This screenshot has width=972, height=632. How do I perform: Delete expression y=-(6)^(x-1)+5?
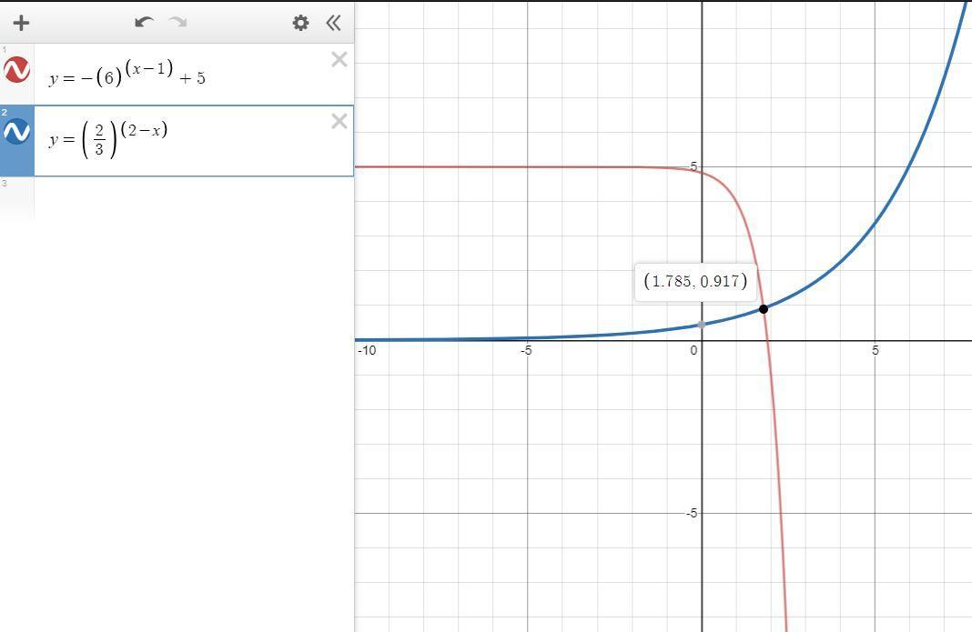(x=339, y=59)
